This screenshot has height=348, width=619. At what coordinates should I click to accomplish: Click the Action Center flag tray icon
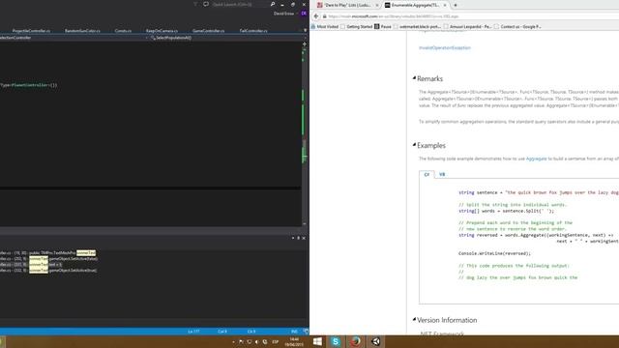click(x=241, y=341)
